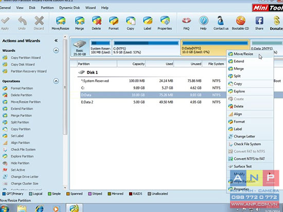Choose Extend in context menu
The height and width of the screenshot is (212, 283).
tap(250, 61)
